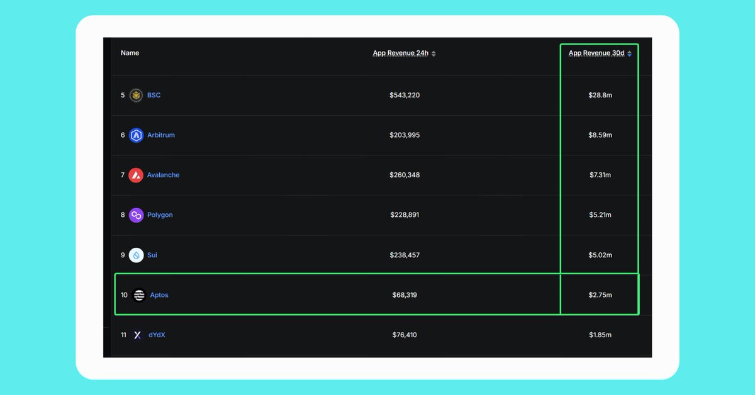This screenshot has width=755, height=395.
Task: Select the $28.8m 30d revenue value
Action: pyautogui.click(x=600, y=96)
